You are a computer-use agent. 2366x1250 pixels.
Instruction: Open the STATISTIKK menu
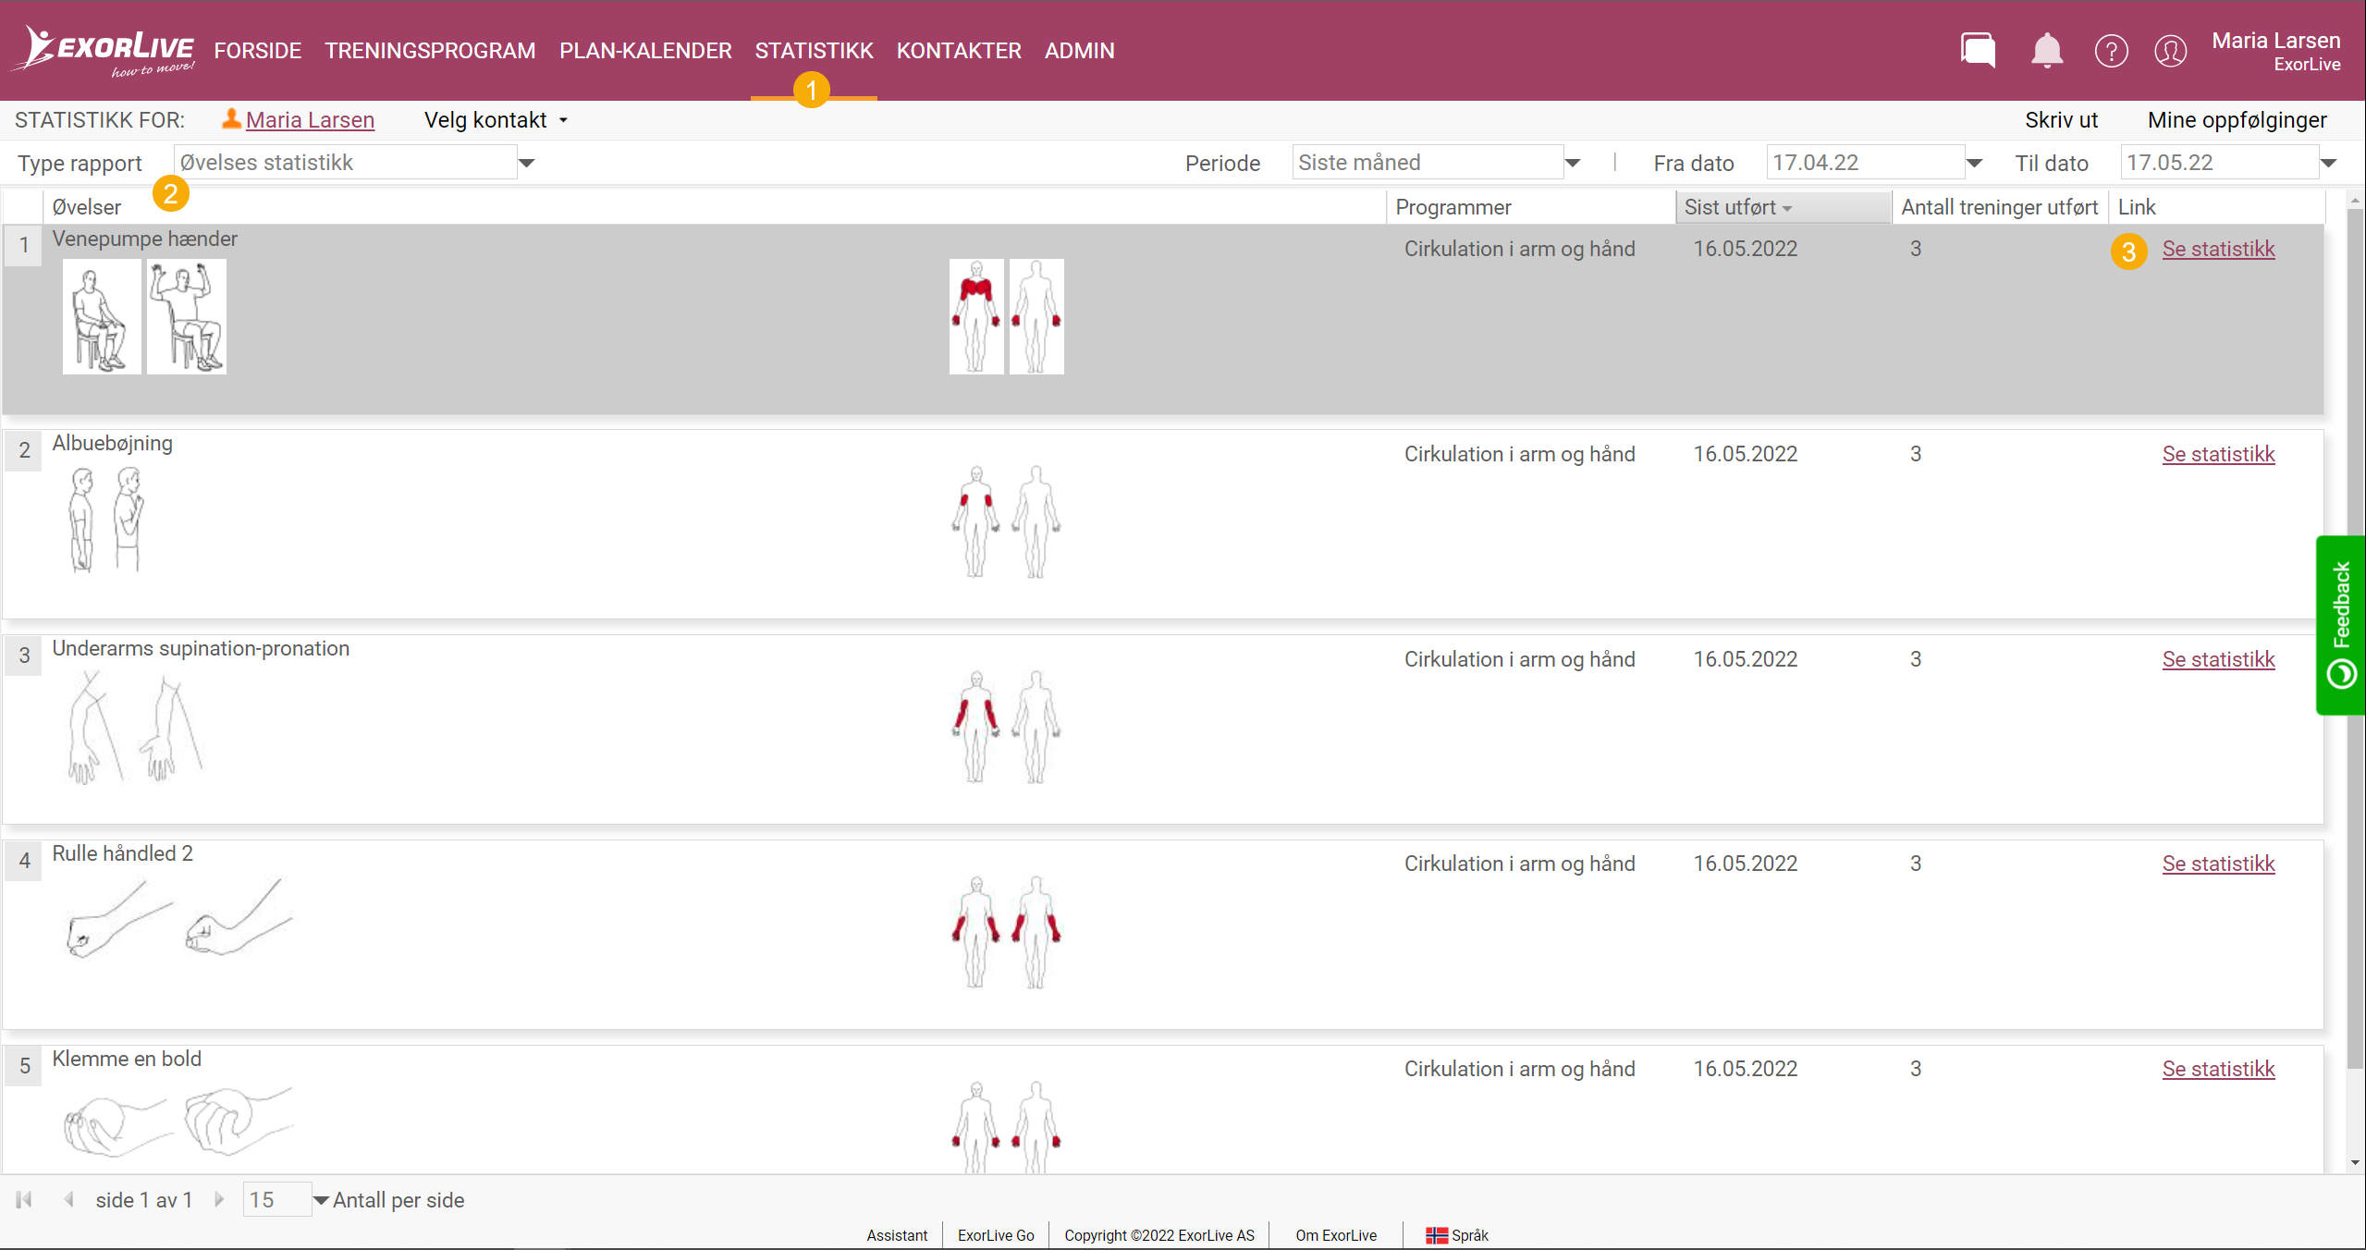pos(814,51)
